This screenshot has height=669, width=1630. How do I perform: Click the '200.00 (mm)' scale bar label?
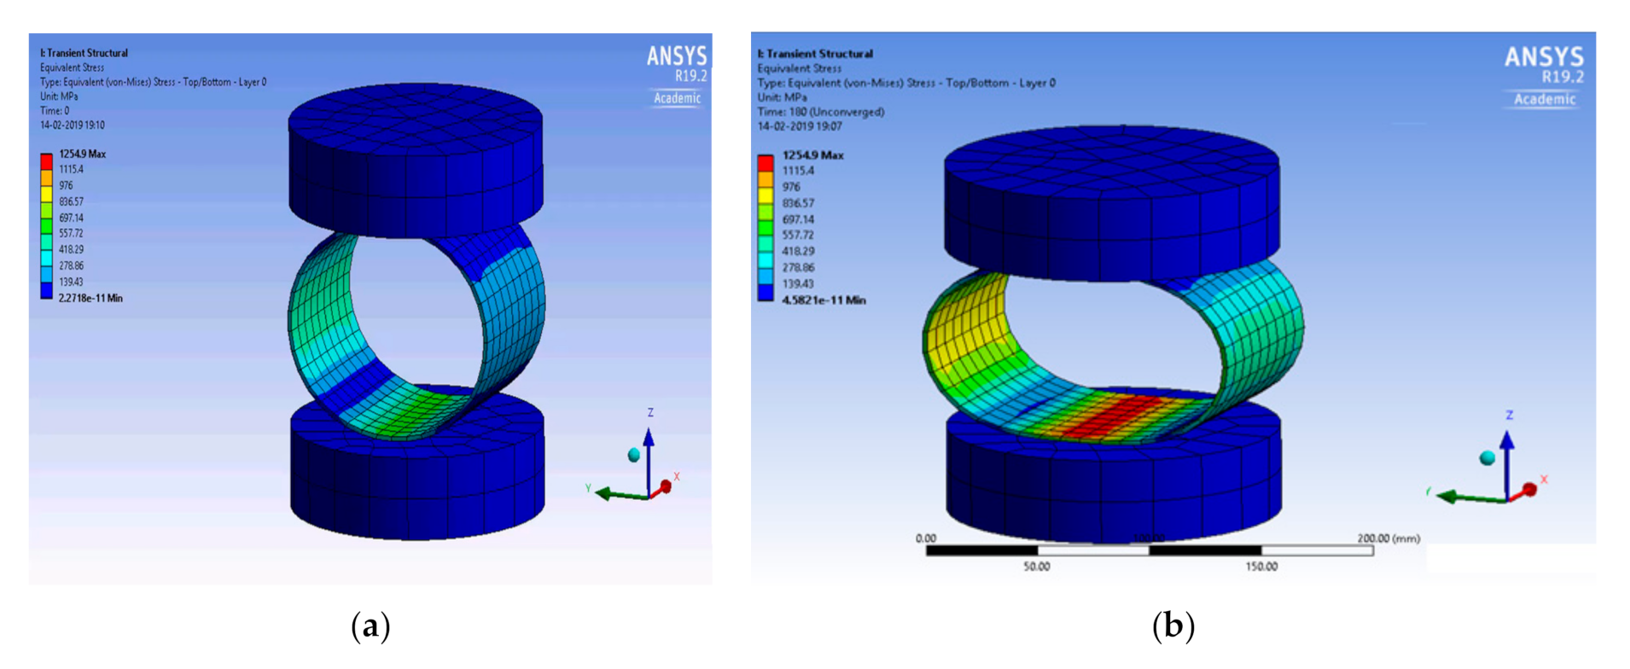click(1388, 538)
